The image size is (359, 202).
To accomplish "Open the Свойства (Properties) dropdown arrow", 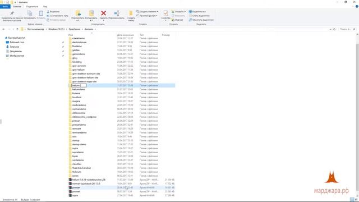I will pos(165,20).
